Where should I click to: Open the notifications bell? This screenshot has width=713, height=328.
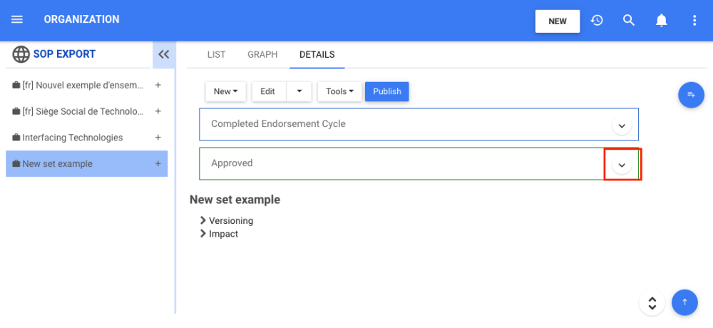(x=662, y=21)
